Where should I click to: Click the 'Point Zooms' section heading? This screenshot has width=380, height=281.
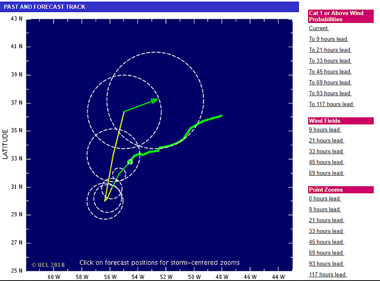(x=341, y=190)
